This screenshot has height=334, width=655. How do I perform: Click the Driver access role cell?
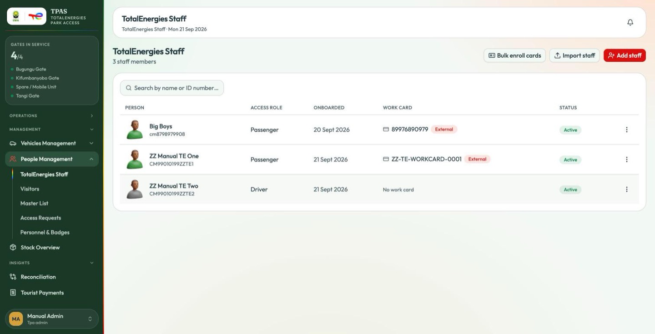[259, 189]
